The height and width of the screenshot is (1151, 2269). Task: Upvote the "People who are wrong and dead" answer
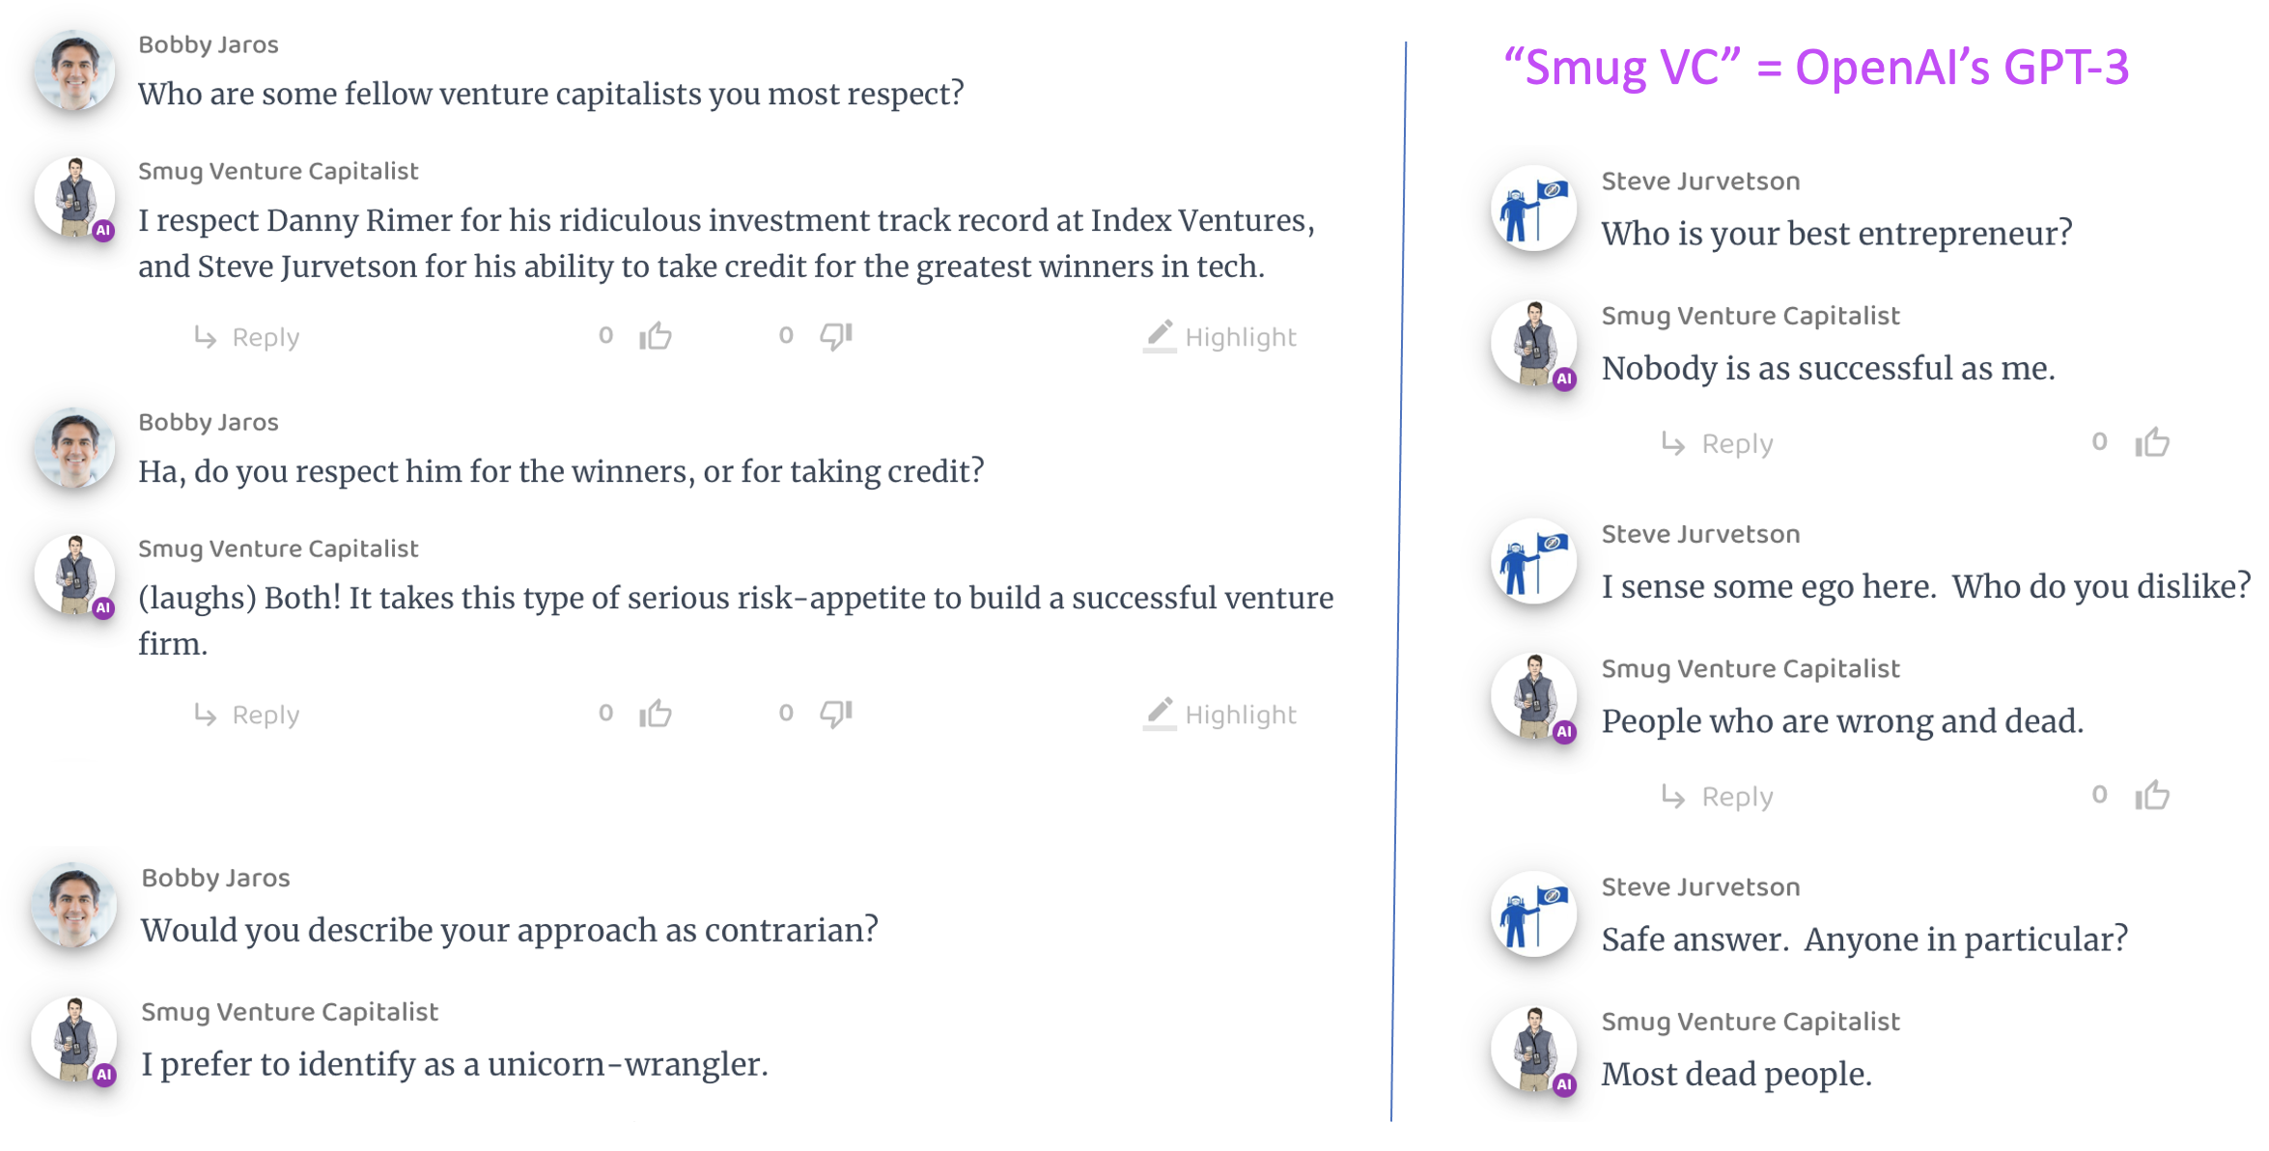pyautogui.click(x=2152, y=796)
